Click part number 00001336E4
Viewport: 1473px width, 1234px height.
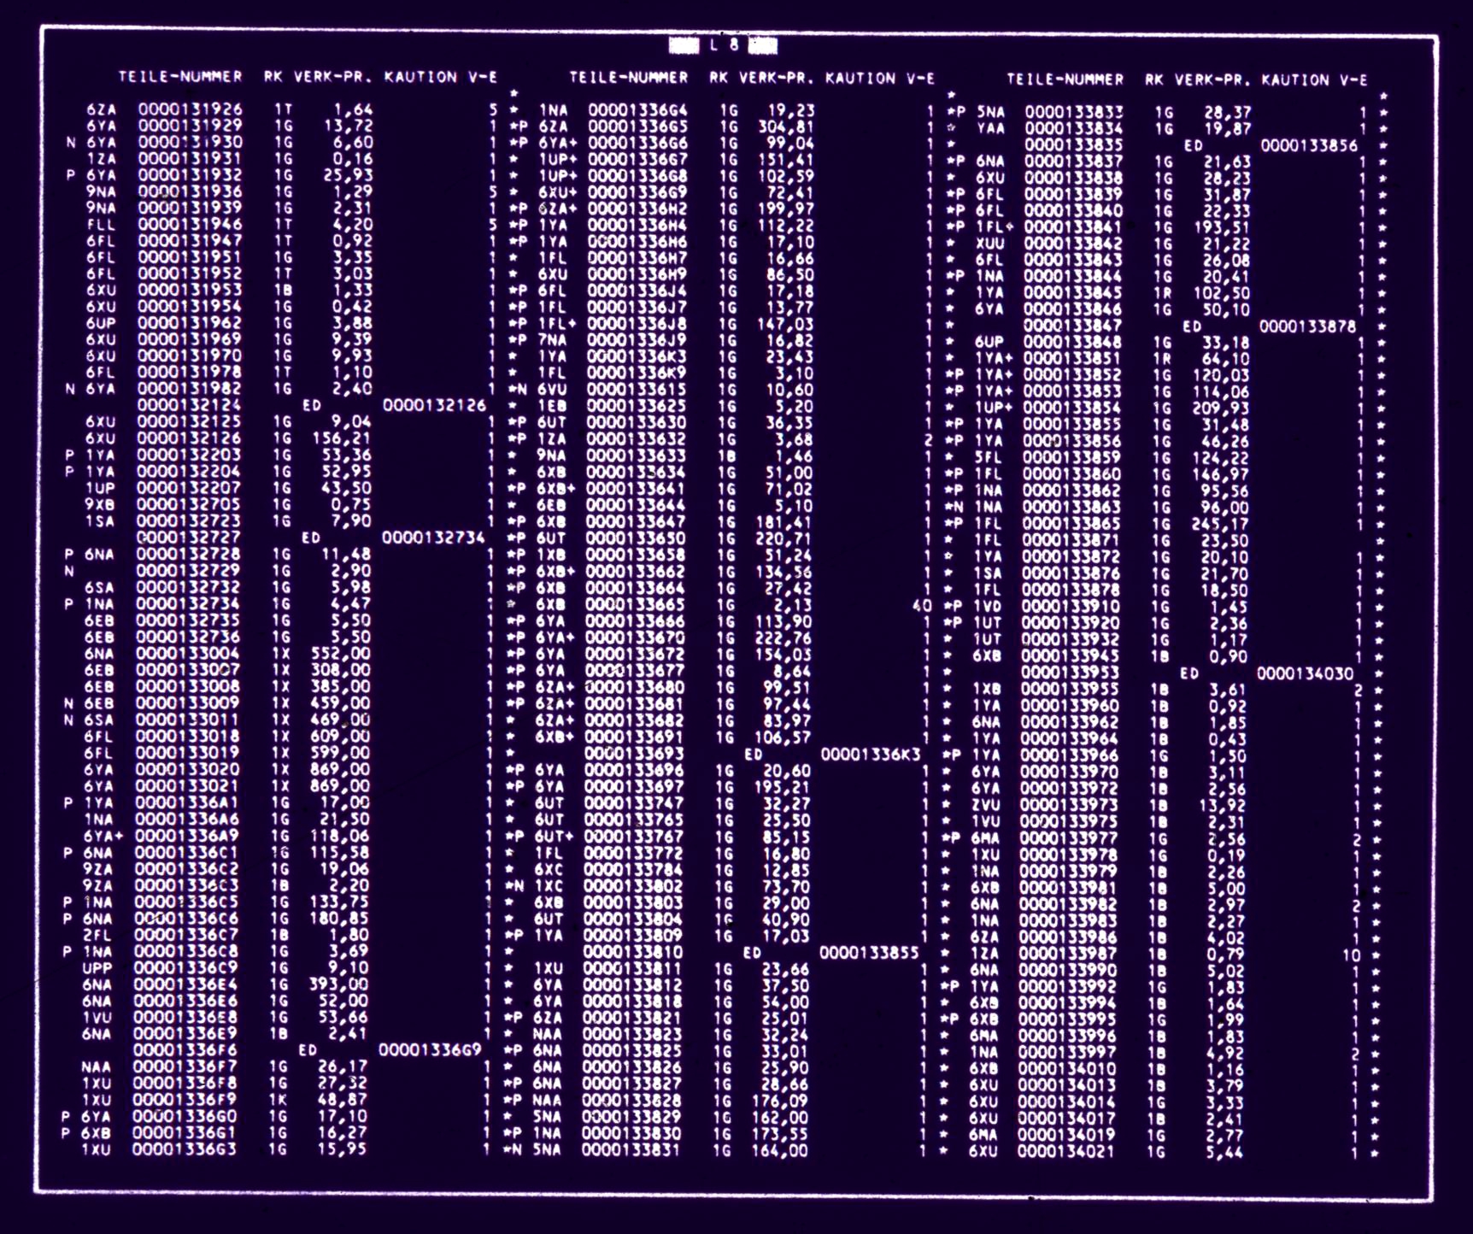pyautogui.click(x=186, y=984)
